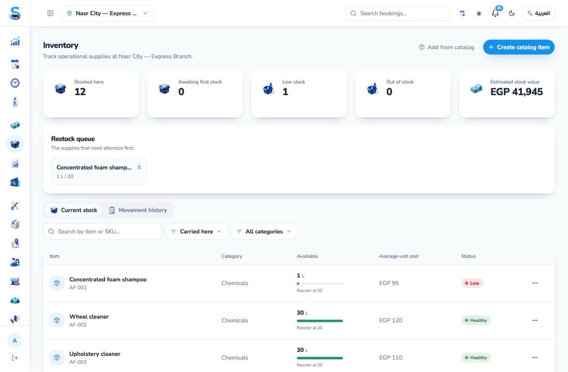The height and width of the screenshot is (372, 568).
Task: Focus the 'Search bookings...' field
Action: (398, 13)
